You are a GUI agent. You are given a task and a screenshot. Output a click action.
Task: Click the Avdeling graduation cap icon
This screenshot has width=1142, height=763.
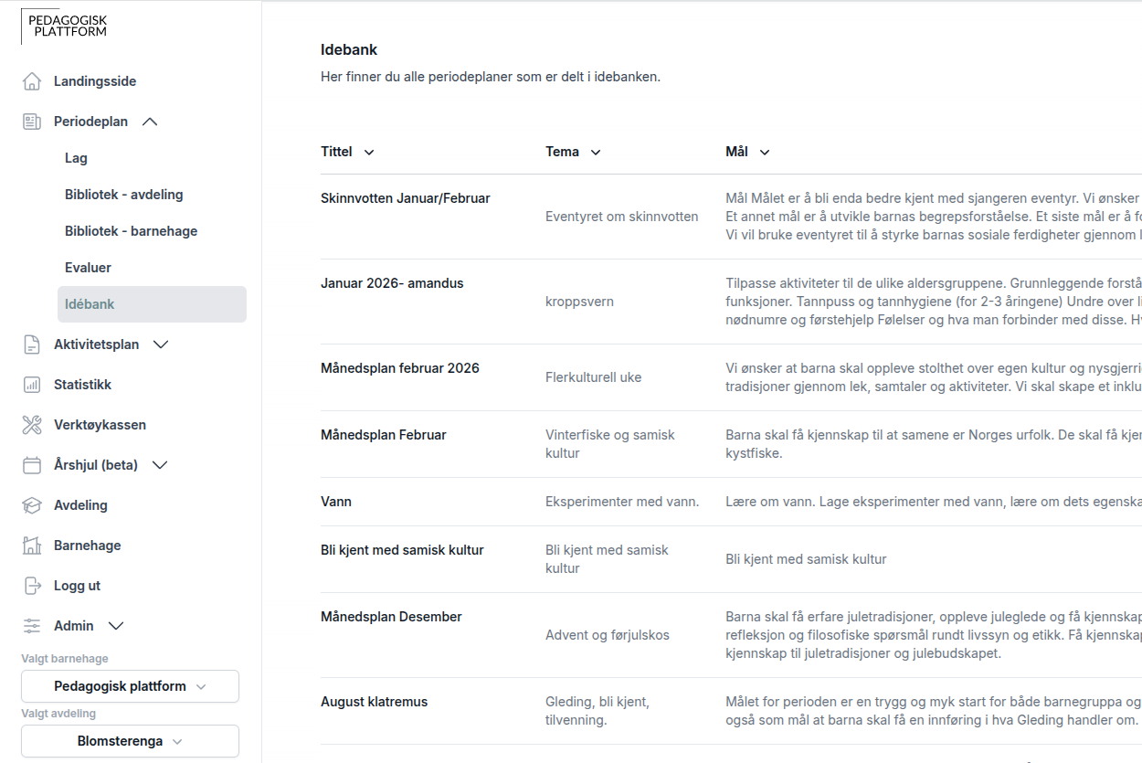(32, 505)
